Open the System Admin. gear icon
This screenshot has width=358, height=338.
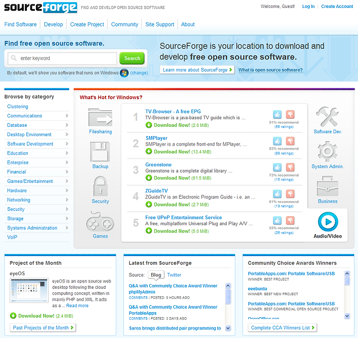click(327, 151)
